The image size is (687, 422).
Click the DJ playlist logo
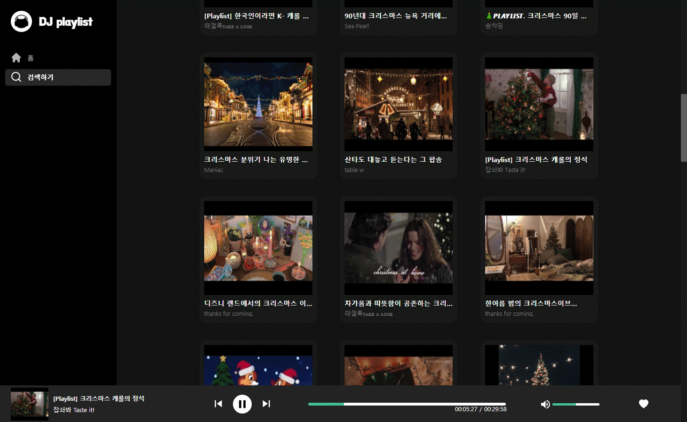(x=52, y=22)
